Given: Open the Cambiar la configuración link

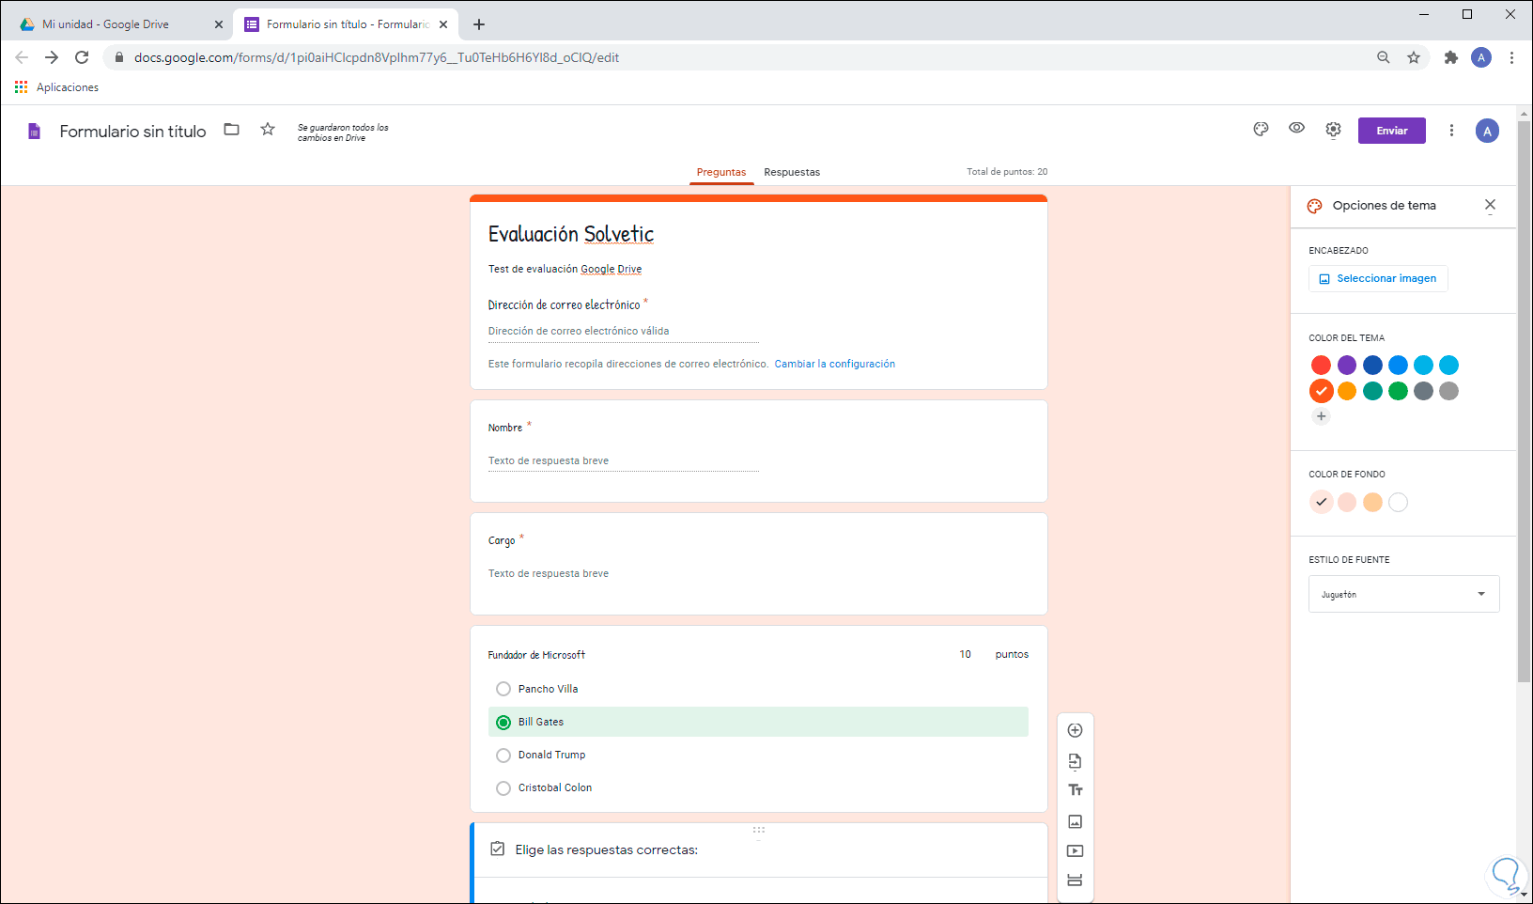Looking at the screenshot, I should coord(835,364).
